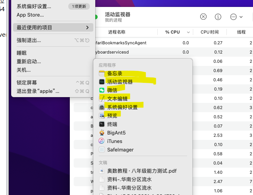253x195 pixels.
Task: Click CPU time value 1.40
Action: [218, 172]
